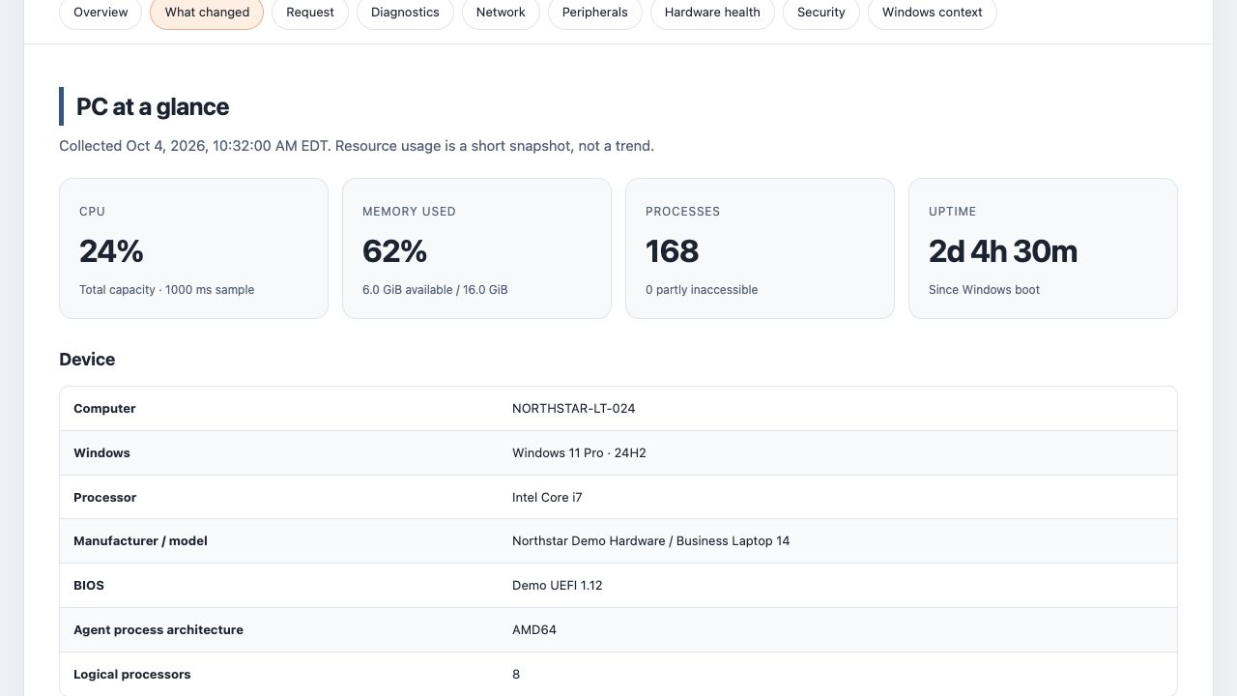The width and height of the screenshot is (1237, 696).
Task: Click the "2d 4h 30m" uptime value
Action: coord(1003,251)
